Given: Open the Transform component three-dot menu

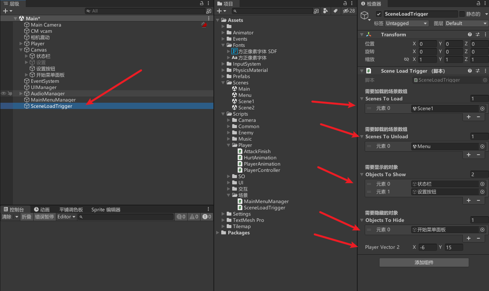Looking at the screenshot, I should pos(485,34).
